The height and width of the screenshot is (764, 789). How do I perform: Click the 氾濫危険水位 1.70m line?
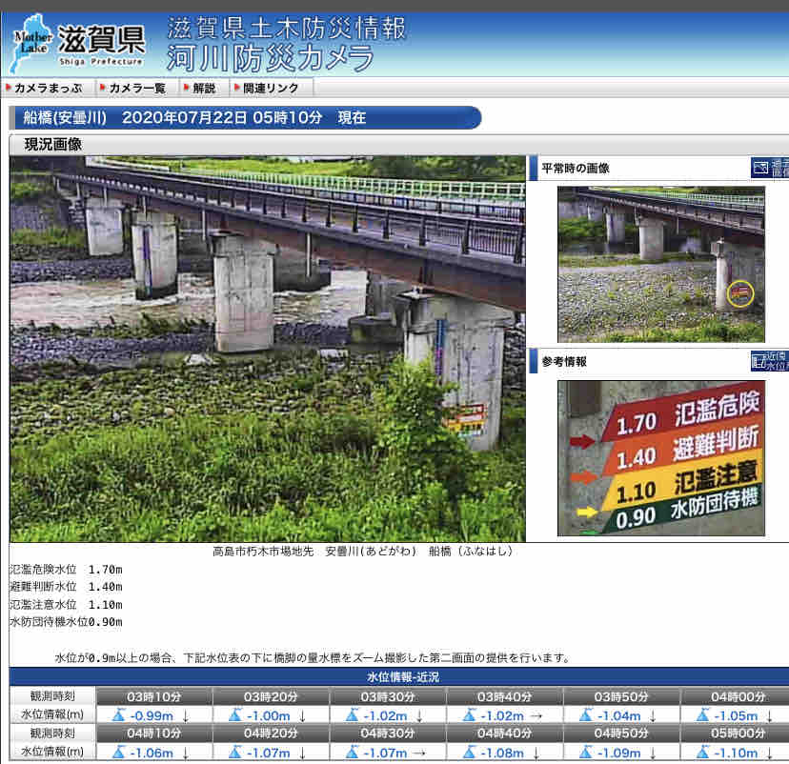pos(66,570)
